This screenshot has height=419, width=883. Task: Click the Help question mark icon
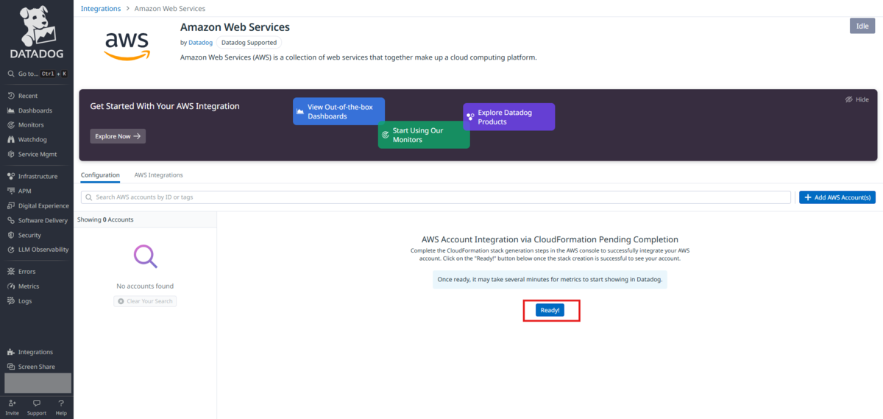(61, 404)
